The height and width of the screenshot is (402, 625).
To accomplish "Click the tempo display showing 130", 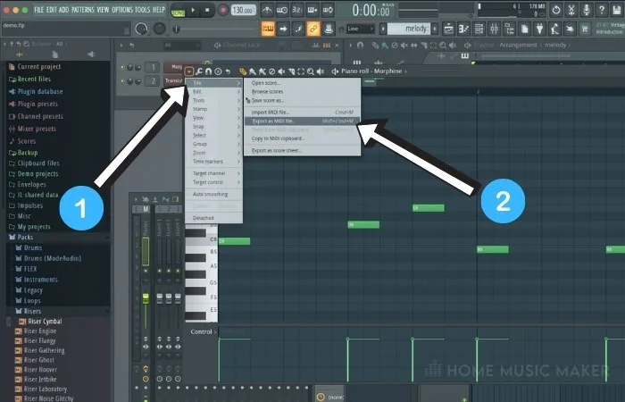I will tap(242, 10).
